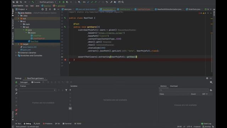Viewport: 227px width, 128px height.
Task: Open the Project view dropdown
Action: tap(22, 9)
